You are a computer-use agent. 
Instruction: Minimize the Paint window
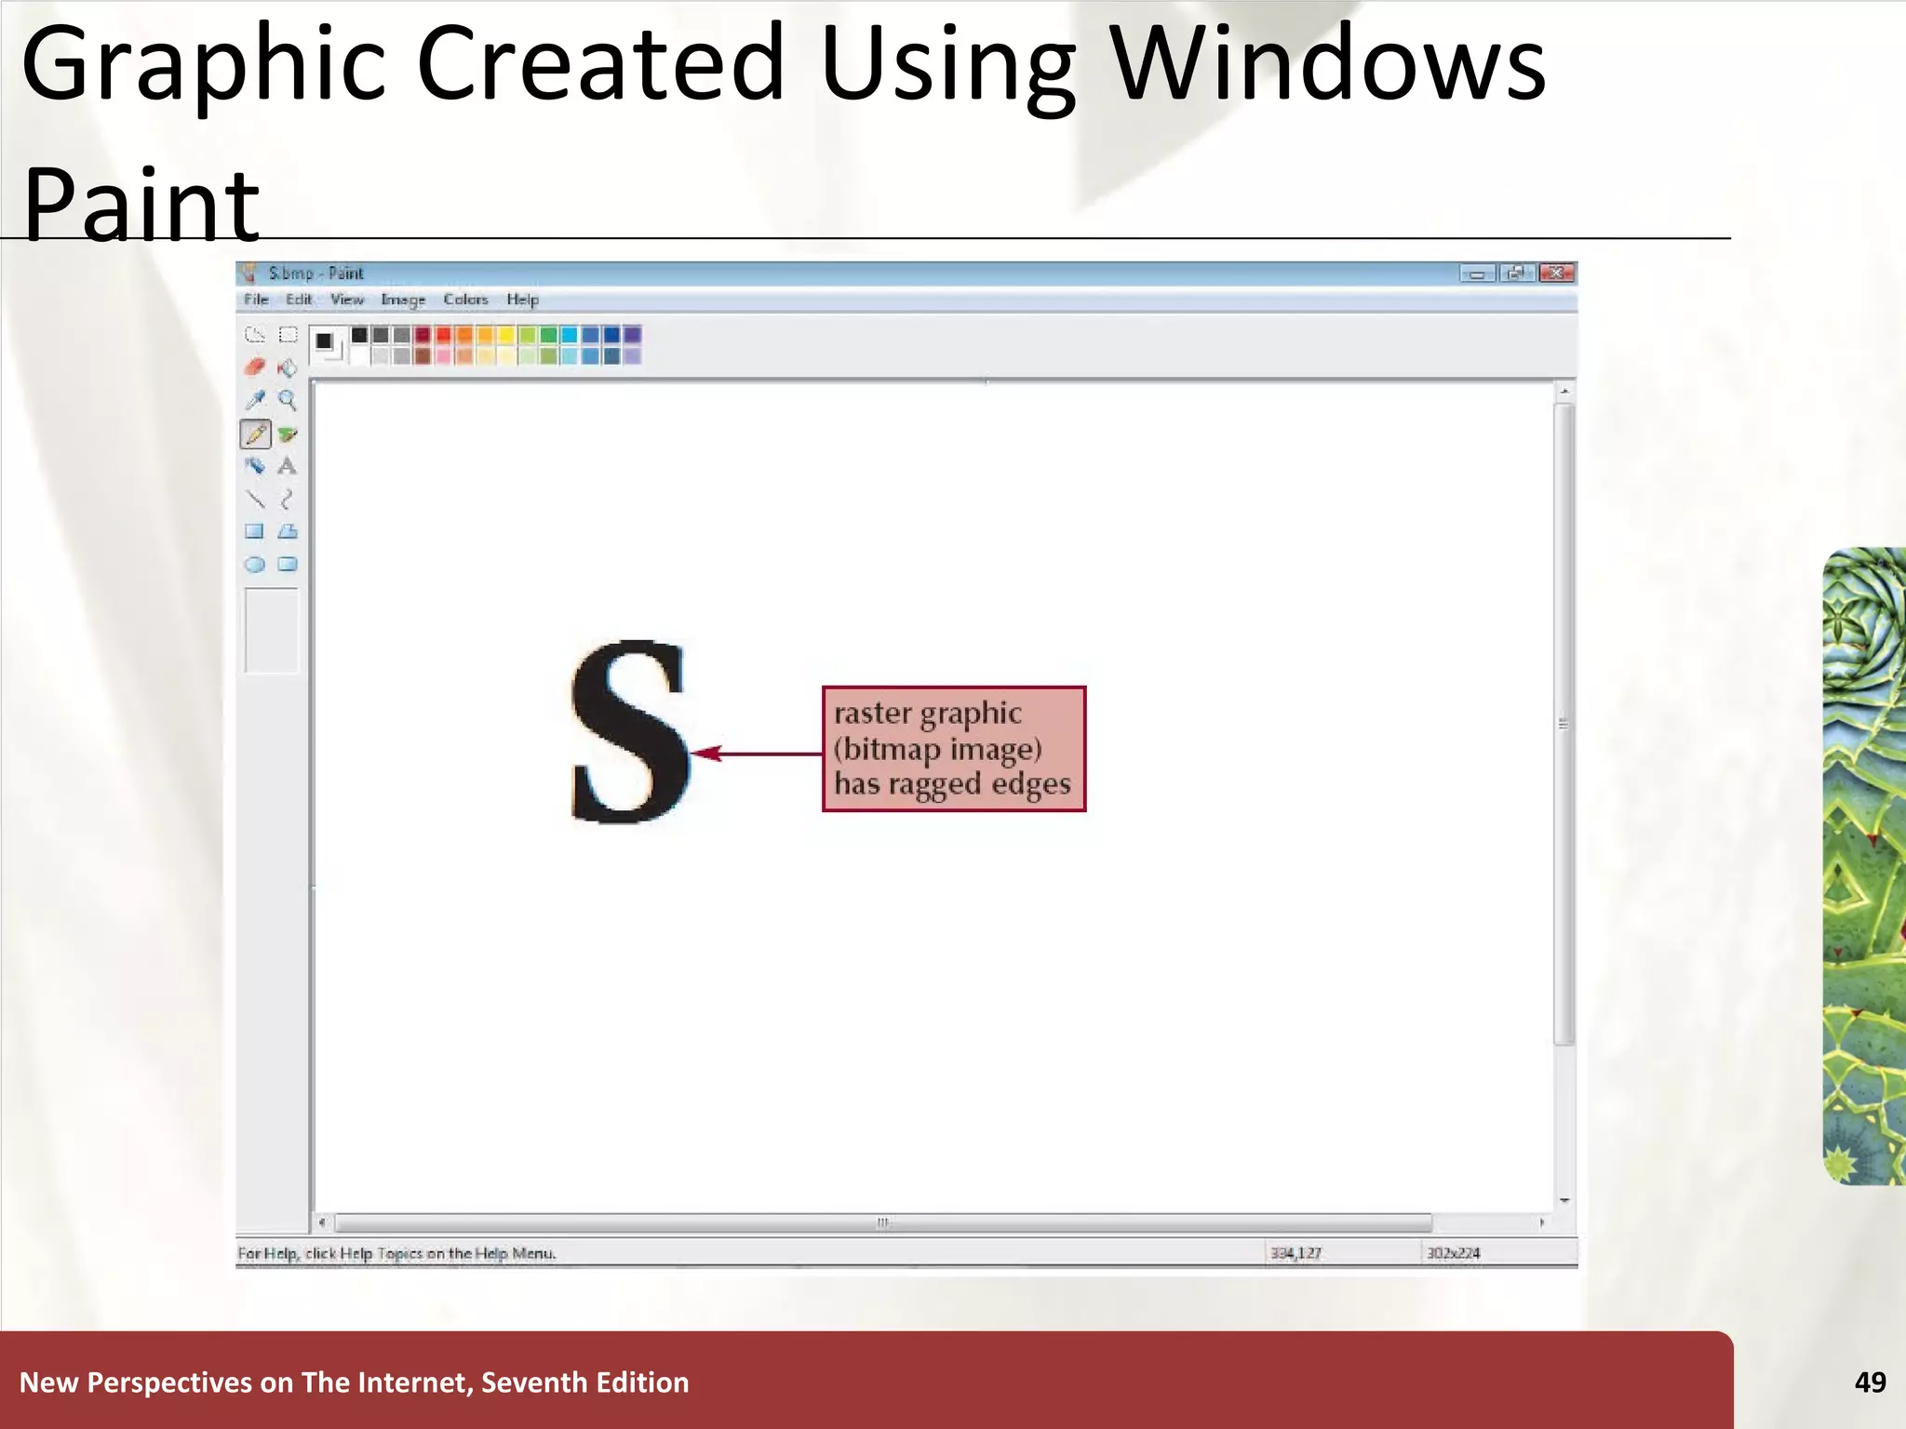pyautogui.click(x=1477, y=274)
